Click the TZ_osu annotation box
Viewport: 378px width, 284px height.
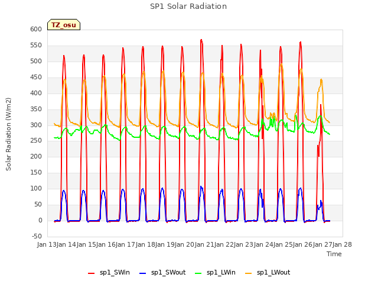[64, 25]
